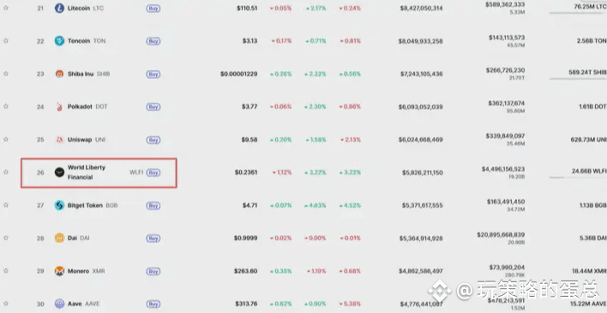
Task: Click the World Liberty Financial logo icon
Action: [x=59, y=172]
